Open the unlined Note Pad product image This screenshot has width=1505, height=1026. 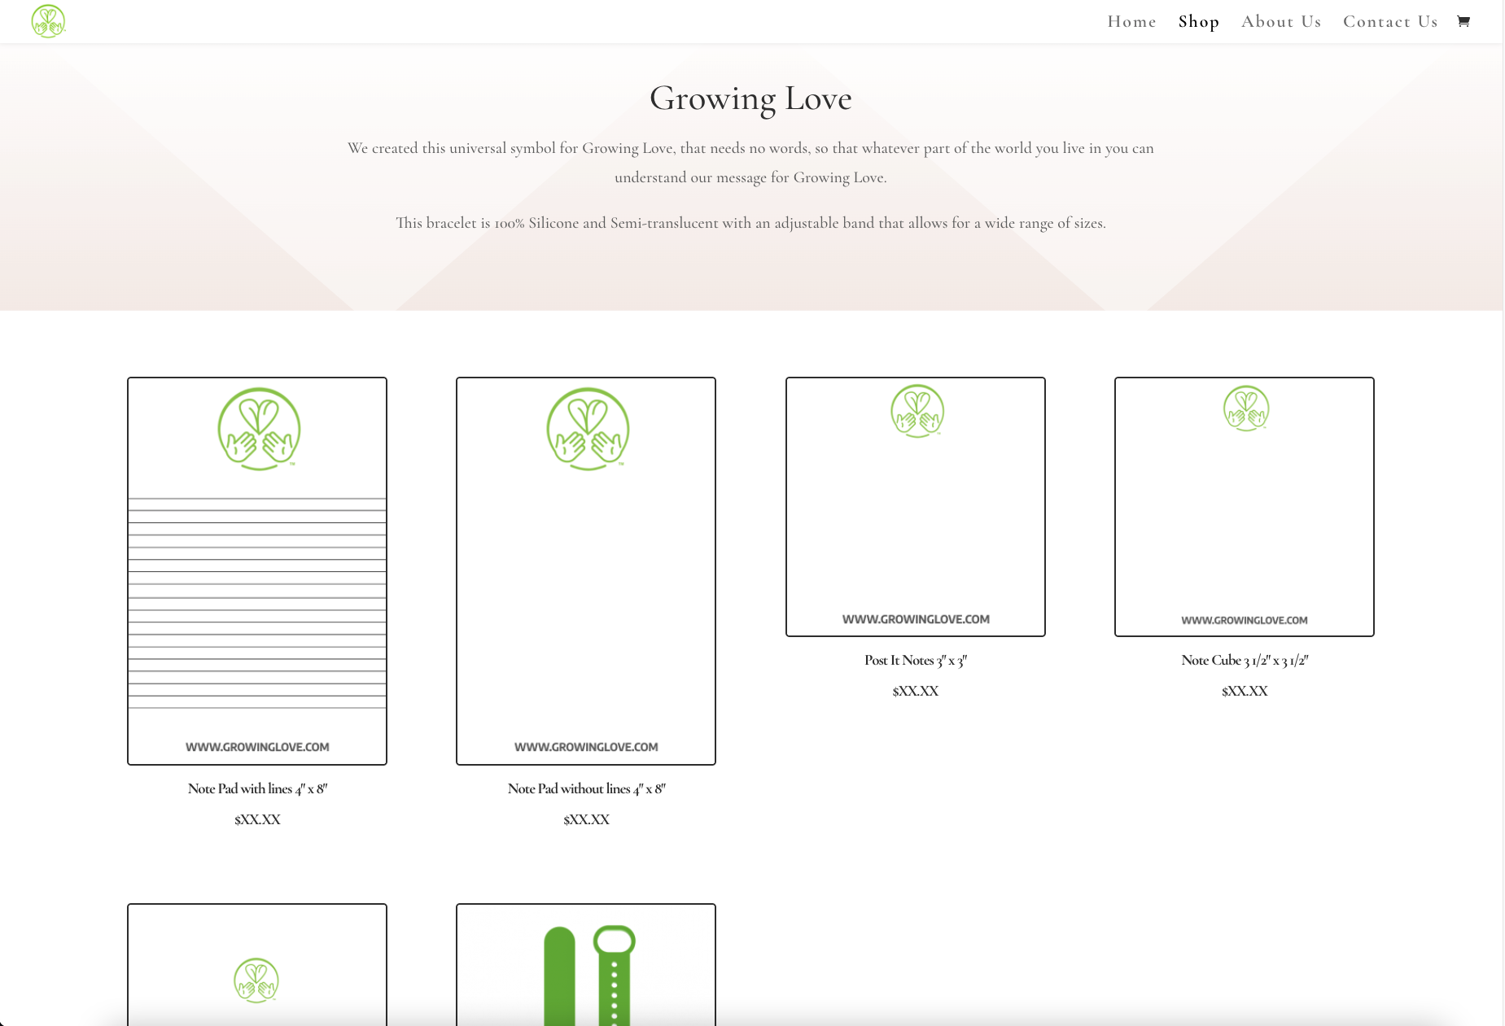tap(586, 570)
